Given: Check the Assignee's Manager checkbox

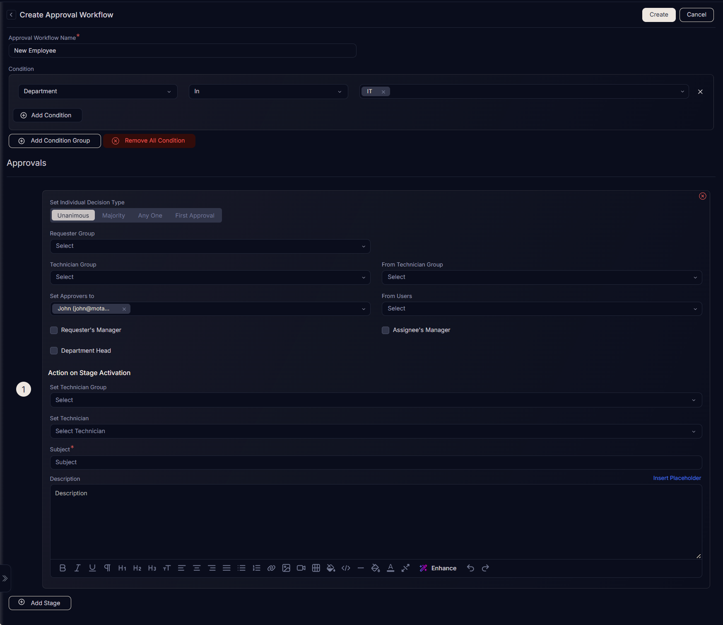Looking at the screenshot, I should 386,330.
